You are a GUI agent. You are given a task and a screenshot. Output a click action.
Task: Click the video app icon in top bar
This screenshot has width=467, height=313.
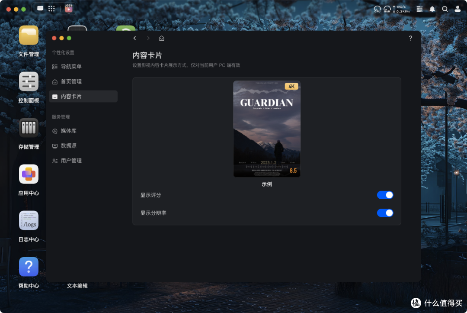(x=68, y=9)
